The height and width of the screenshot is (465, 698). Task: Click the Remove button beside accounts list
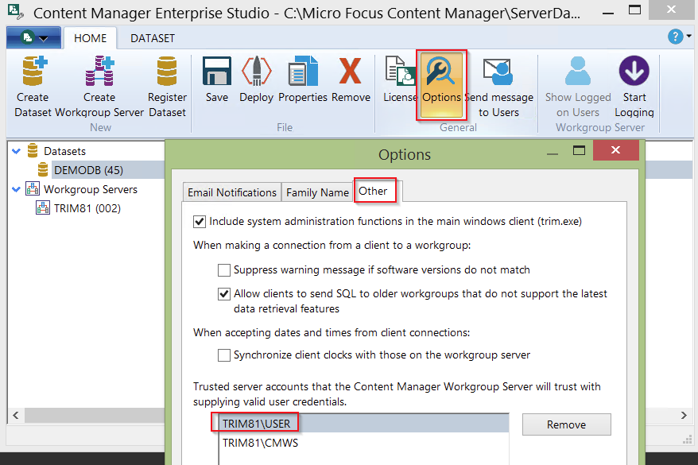pos(566,424)
